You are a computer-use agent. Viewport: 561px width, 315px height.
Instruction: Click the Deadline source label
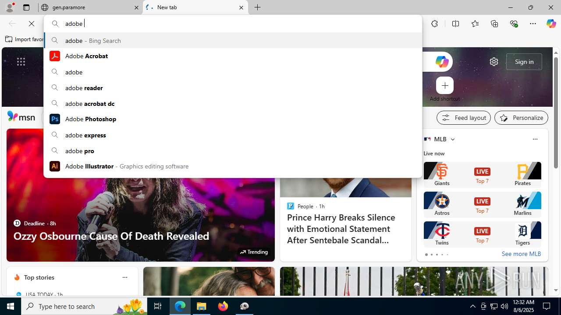click(34, 223)
